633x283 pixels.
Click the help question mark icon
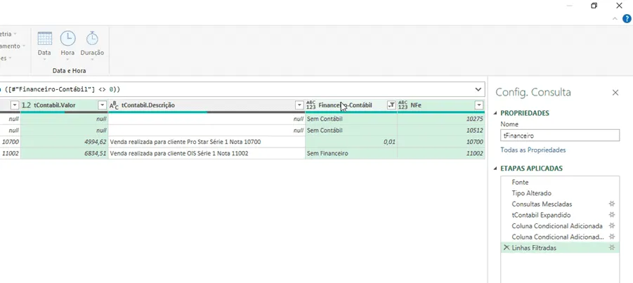pos(626,18)
